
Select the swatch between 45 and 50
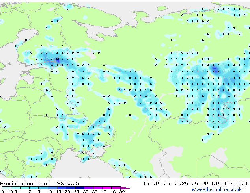[x=116, y=188]
